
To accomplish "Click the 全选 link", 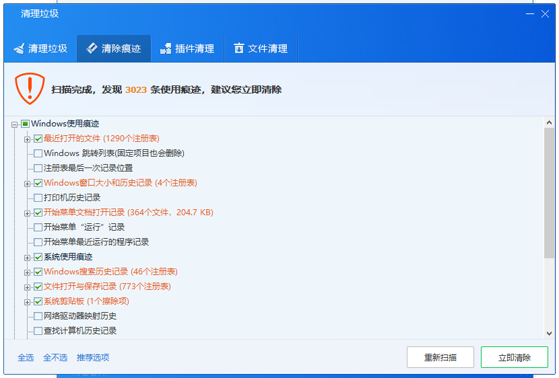I will pyautogui.click(x=26, y=357).
